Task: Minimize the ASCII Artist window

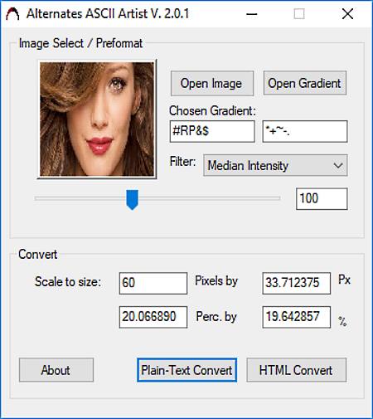Action: click(x=252, y=14)
